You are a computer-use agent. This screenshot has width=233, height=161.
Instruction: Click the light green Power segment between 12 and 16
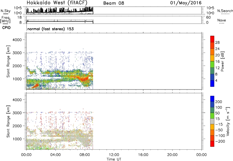tap(212, 64)
